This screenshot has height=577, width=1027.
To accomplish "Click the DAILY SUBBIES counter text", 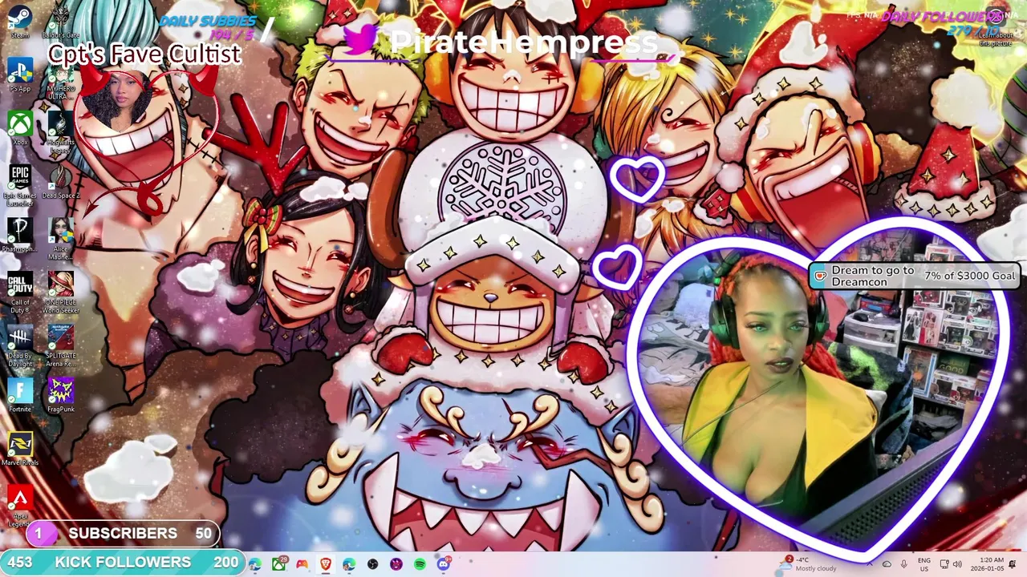I will [x=207, y=26].
